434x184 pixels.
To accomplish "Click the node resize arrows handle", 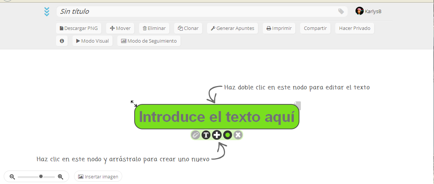I will 134,103.
